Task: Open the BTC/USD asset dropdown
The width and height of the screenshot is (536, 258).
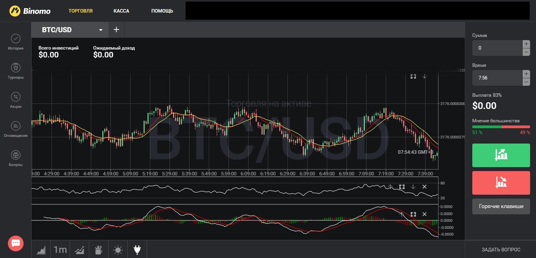Action: (70, 30)
